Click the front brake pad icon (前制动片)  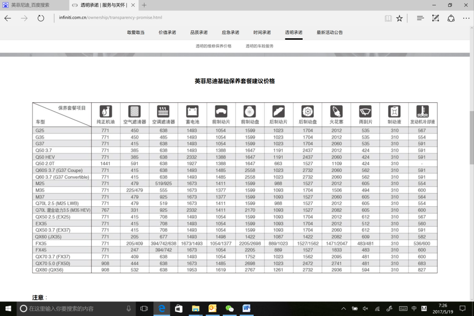point(221,111)
